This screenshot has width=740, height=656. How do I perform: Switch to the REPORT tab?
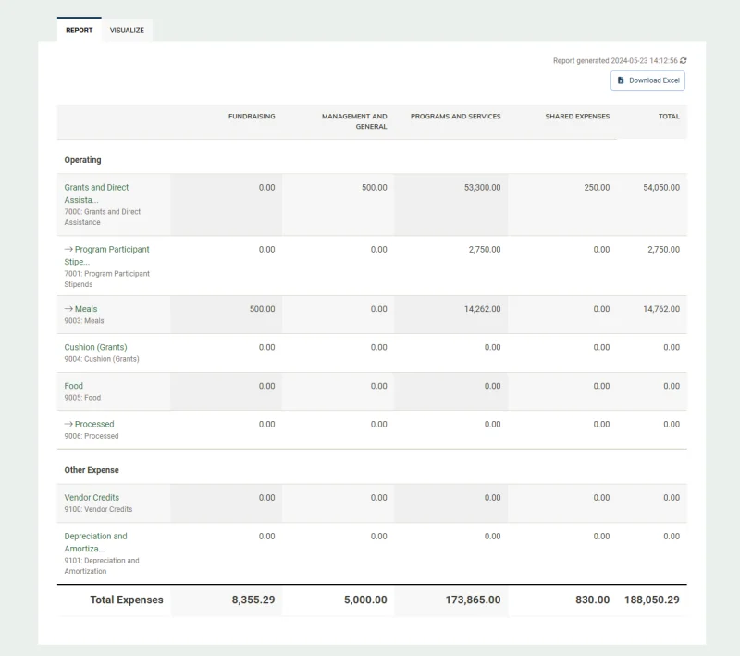pos(80,31)
